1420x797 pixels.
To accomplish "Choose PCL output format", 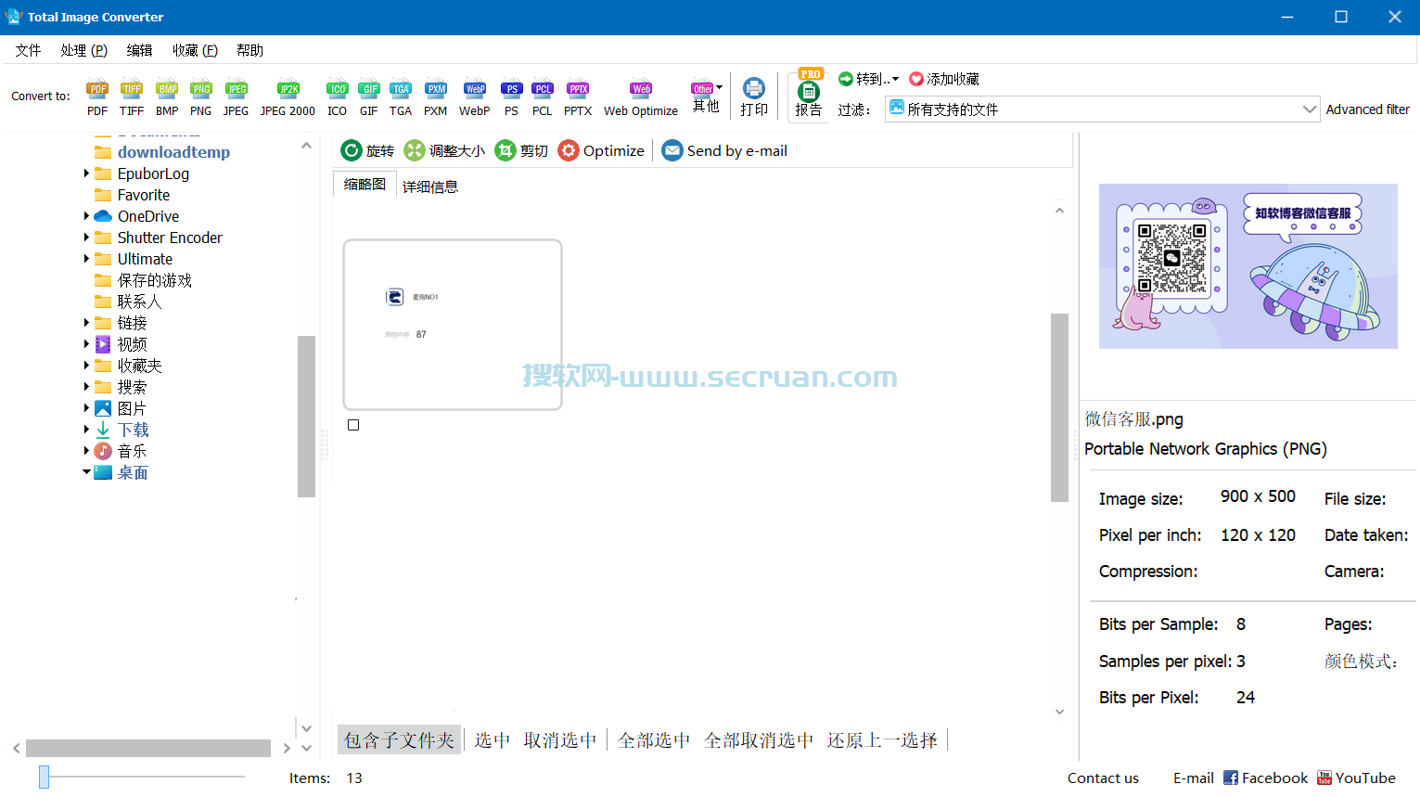I will click(x=543, y=97).
